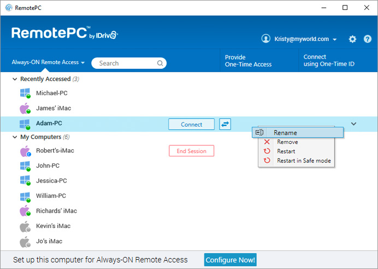Click the Apple icon next to James' iMac
This screenshot has width=378, height=269.
tap(25, 108)
